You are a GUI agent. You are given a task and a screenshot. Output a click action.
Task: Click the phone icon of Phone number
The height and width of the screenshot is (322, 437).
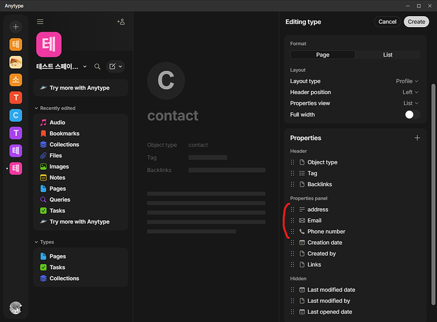point(302,231)
